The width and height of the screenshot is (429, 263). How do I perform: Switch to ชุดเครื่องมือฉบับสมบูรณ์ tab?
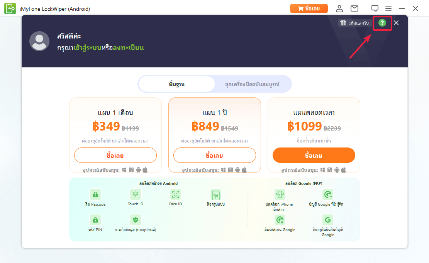point(252,84)
